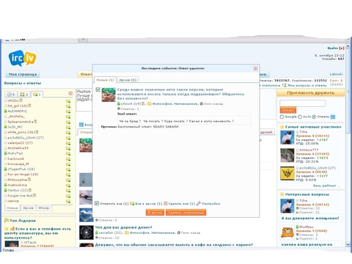Toggle the mark-all checkbox in popup

point(97,203)
